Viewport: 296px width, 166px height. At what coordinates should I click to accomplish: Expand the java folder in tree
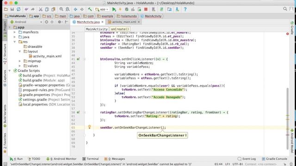tap(15, 37)
